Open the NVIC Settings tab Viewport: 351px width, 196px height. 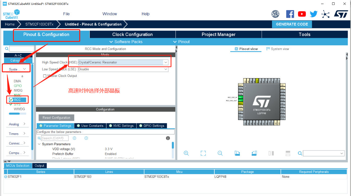(x=121, y=126)
